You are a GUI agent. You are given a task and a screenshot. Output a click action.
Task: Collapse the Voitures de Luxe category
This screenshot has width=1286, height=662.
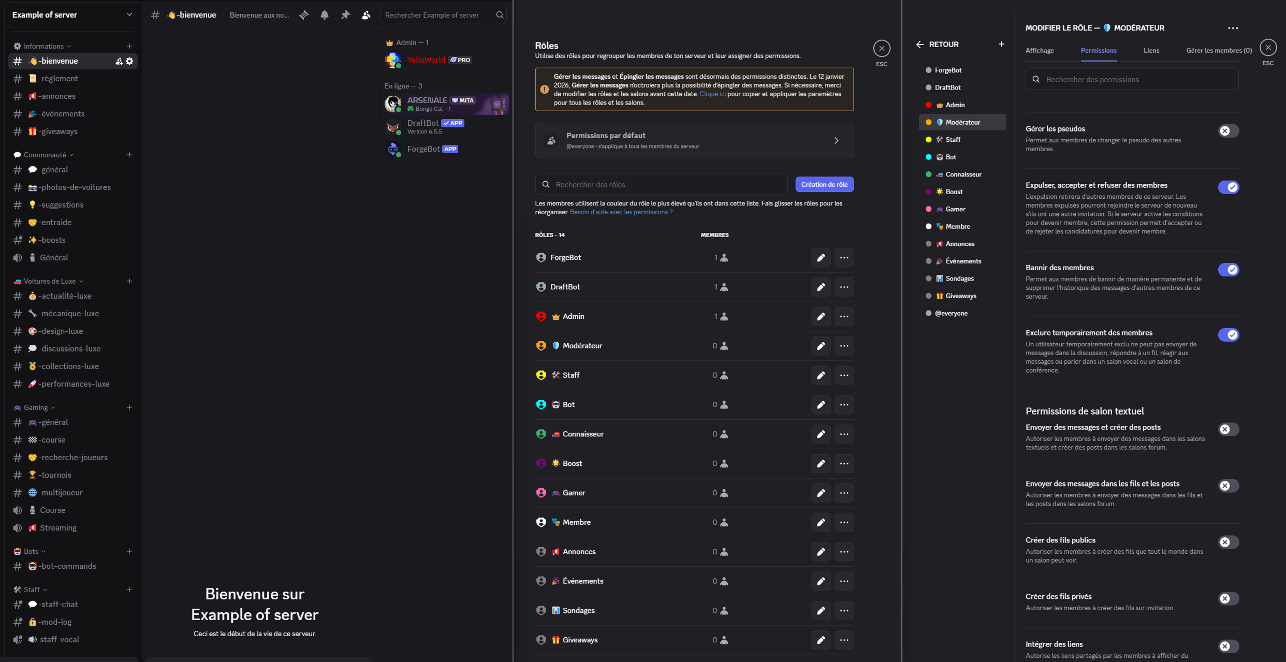click(x=48, y=281)
